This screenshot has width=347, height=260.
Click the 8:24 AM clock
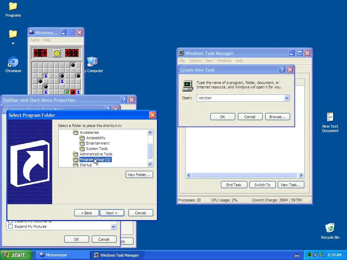pos(334,255)
